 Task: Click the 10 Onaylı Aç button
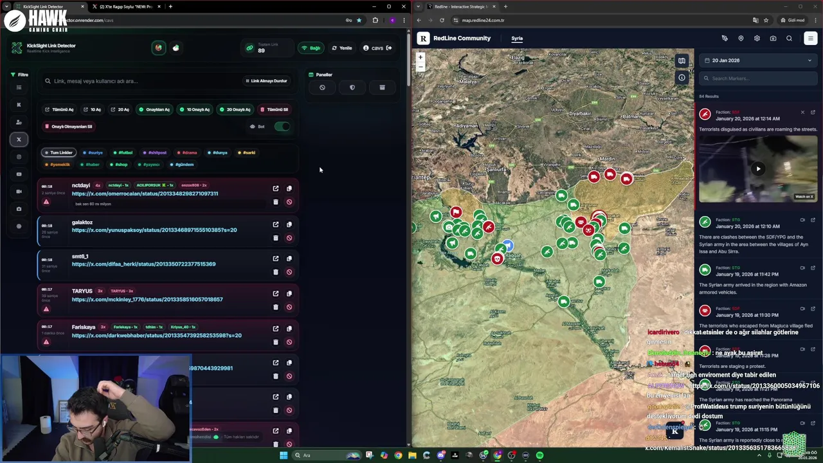195,109
